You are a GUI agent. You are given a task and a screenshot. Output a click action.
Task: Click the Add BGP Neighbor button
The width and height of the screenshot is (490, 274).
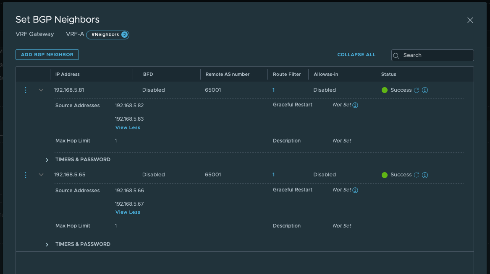pos(47,54)
